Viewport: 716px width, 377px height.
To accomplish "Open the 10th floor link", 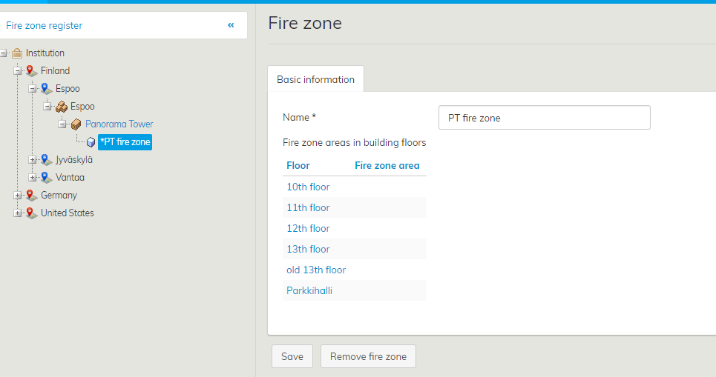I will point(308,187).
